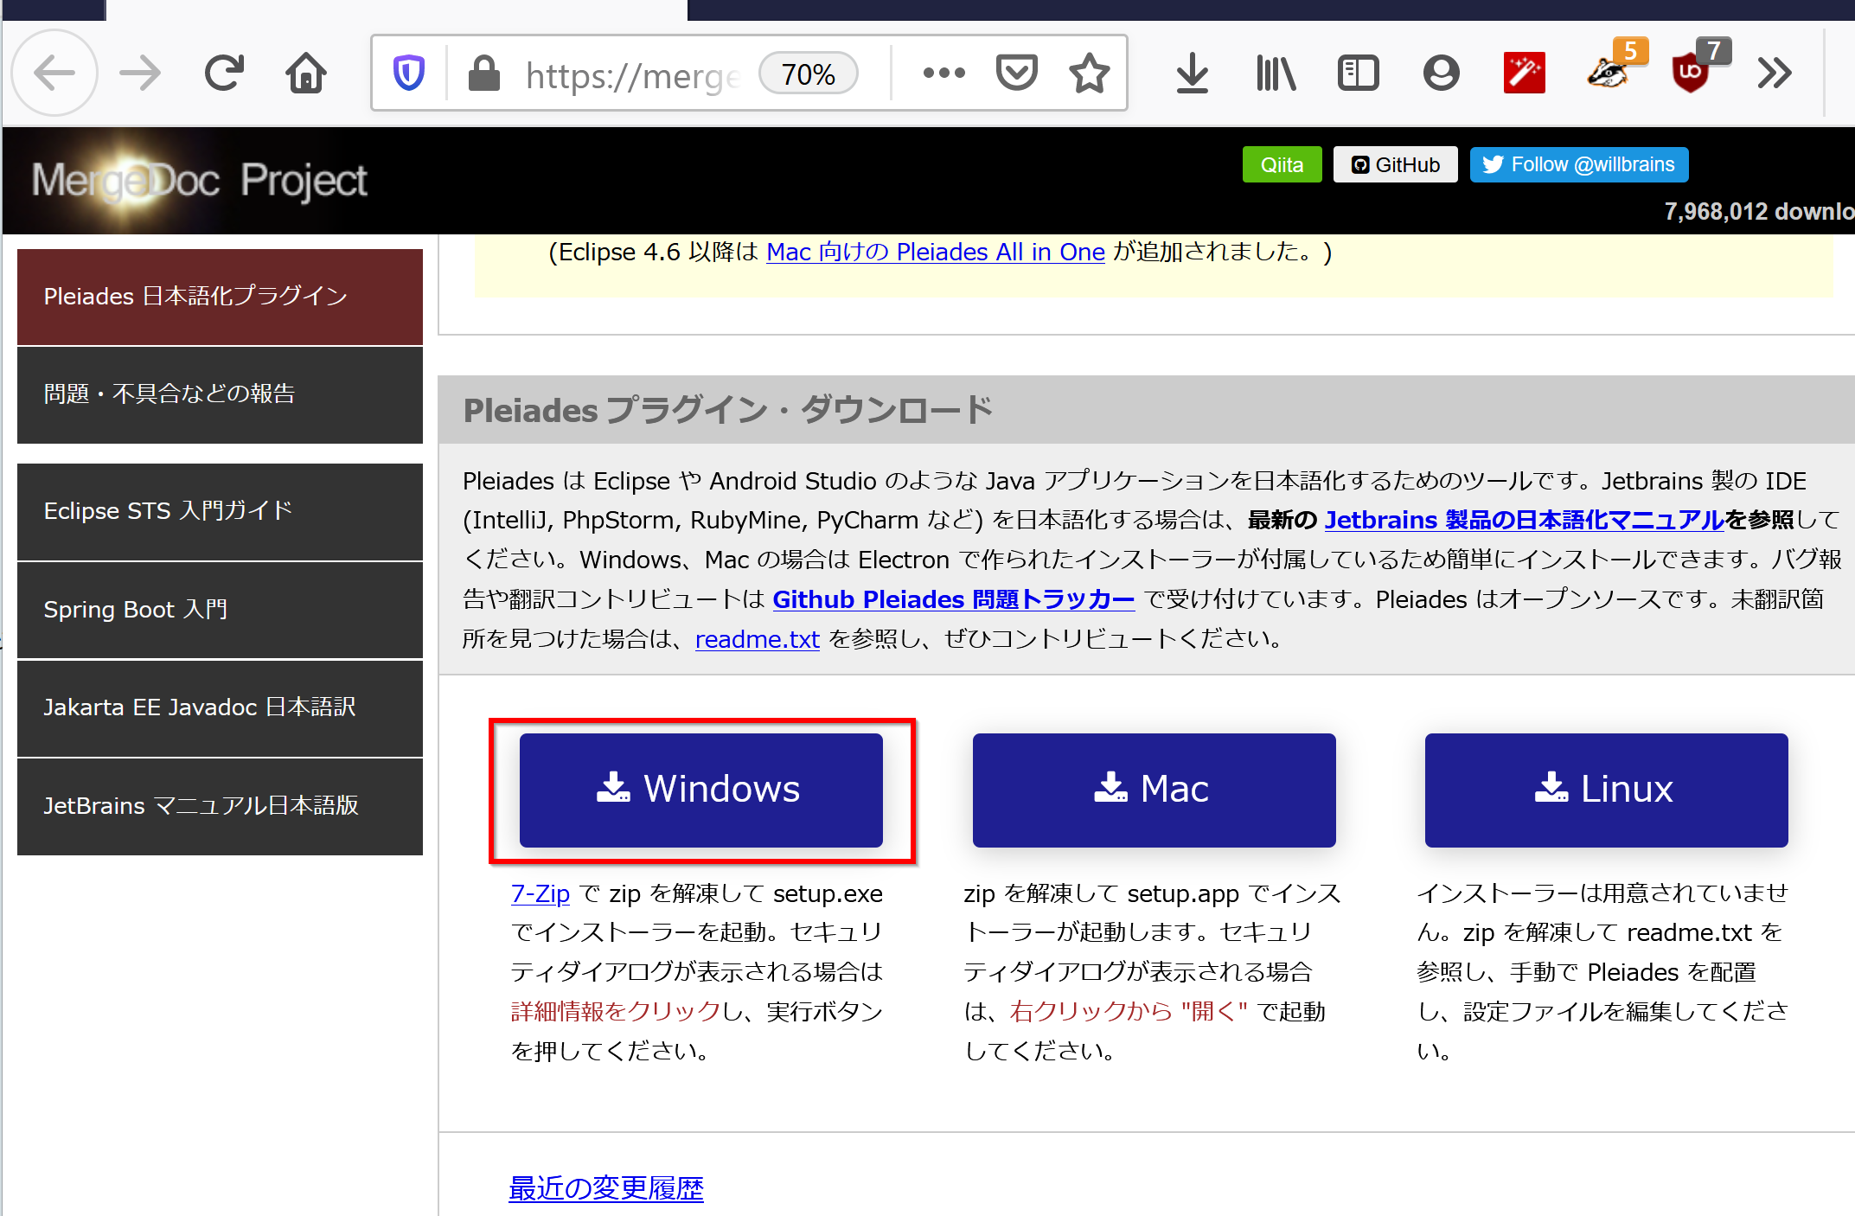Open tracking protection shield info
Screen dimensions: 1855x1216
409,73
